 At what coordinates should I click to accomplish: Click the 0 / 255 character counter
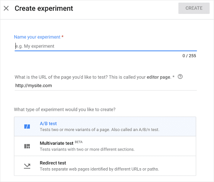(189, 56)
